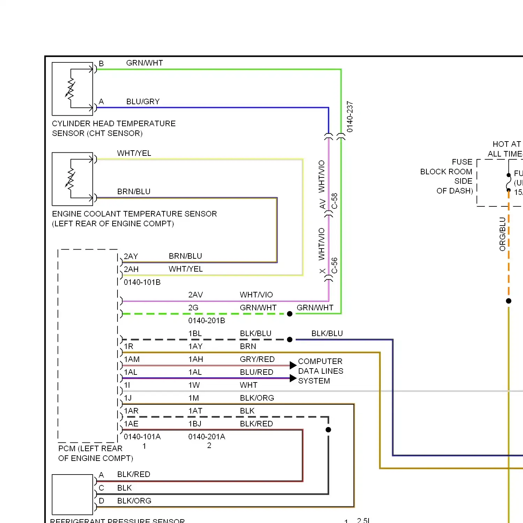Click the WHT/VIO label beside 2AV
The width and height of the screenshot is (523, 523).
[x=256, y=295]
